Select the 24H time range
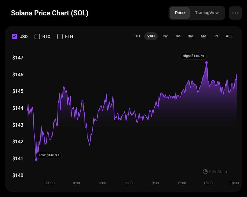The image size is (247, 197). click(x=151, y=36)
